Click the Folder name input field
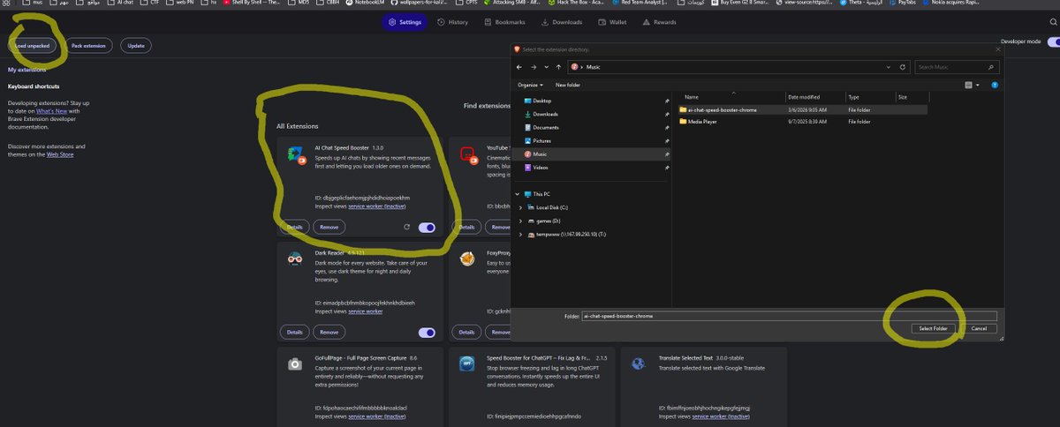 [x=789, y=315]
